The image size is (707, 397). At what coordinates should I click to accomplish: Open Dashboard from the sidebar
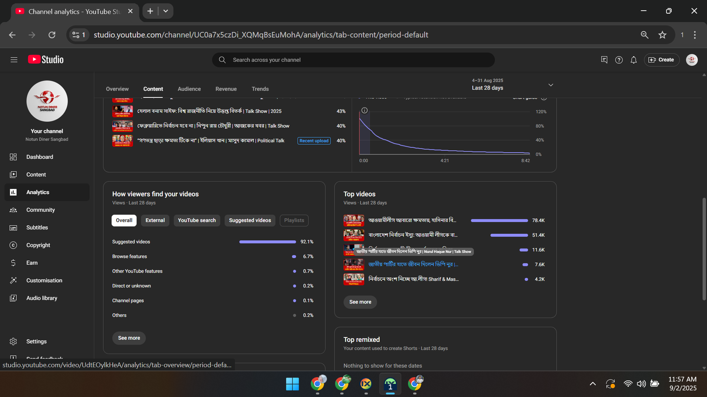39,157
